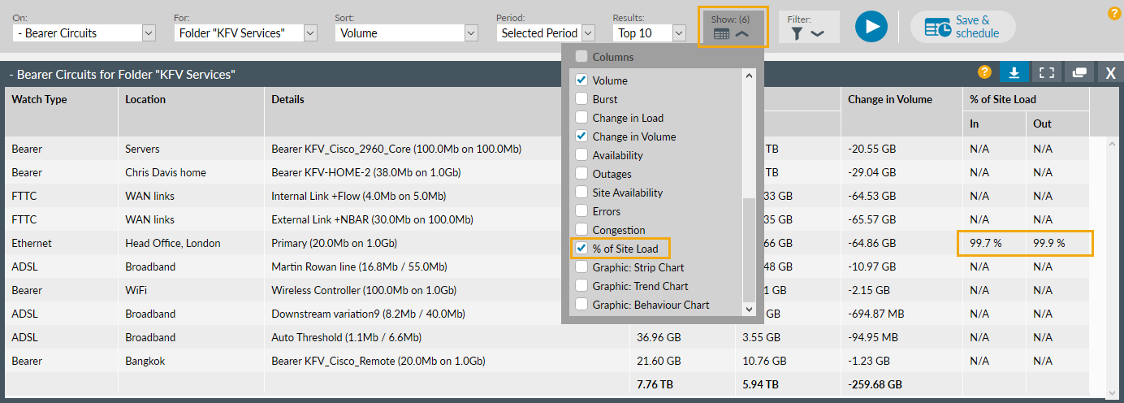Expand the Results dropdown showing Top 10

(x=650, y=33)
